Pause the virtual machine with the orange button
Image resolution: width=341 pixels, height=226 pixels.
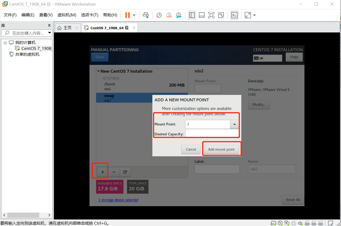click(127, 15)
